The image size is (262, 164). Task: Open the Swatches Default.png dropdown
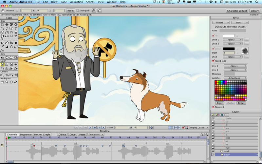point(235,78)
